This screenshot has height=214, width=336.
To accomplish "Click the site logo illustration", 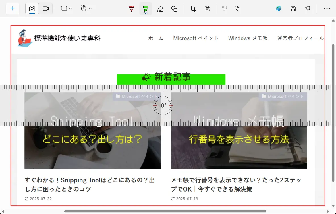I will [25, 38].
